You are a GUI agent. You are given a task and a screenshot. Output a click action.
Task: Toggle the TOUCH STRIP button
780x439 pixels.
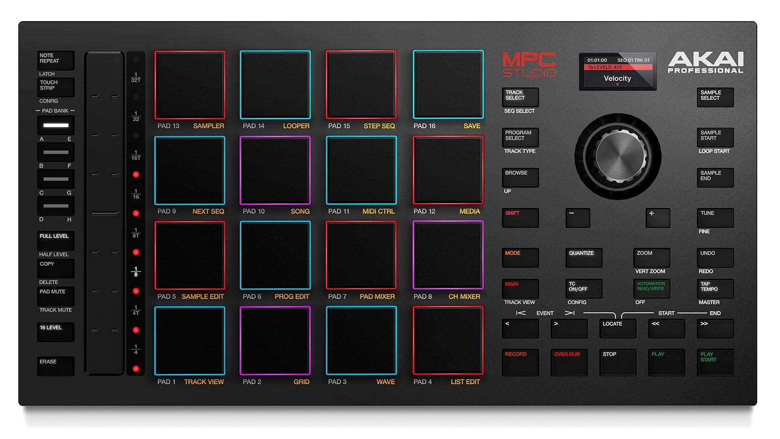tap(55, 87)
